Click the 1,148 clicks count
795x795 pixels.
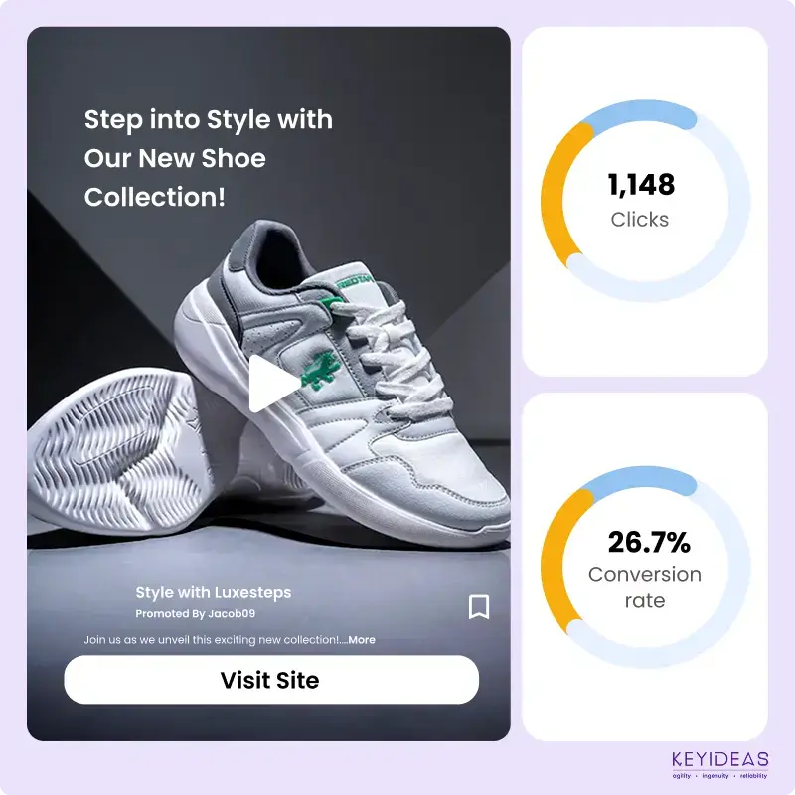tap(641, 185)
